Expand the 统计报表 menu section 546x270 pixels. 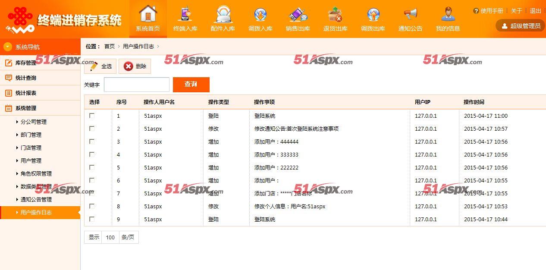26,93
